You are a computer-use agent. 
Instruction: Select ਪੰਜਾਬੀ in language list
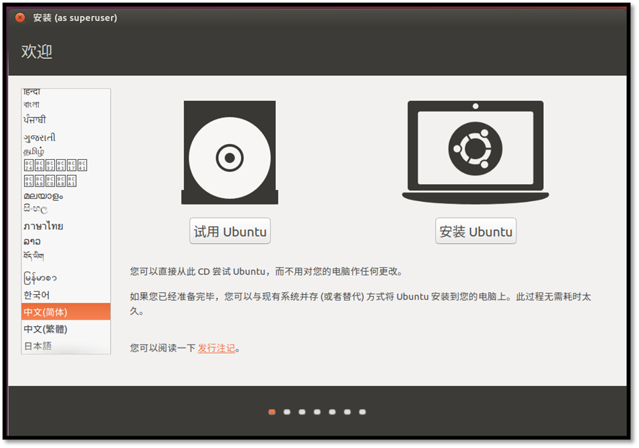[66, 120]
